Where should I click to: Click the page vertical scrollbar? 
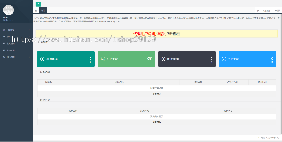[281, 73]
